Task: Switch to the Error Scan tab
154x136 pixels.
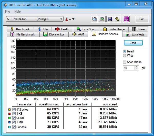Action: point(86,29)
